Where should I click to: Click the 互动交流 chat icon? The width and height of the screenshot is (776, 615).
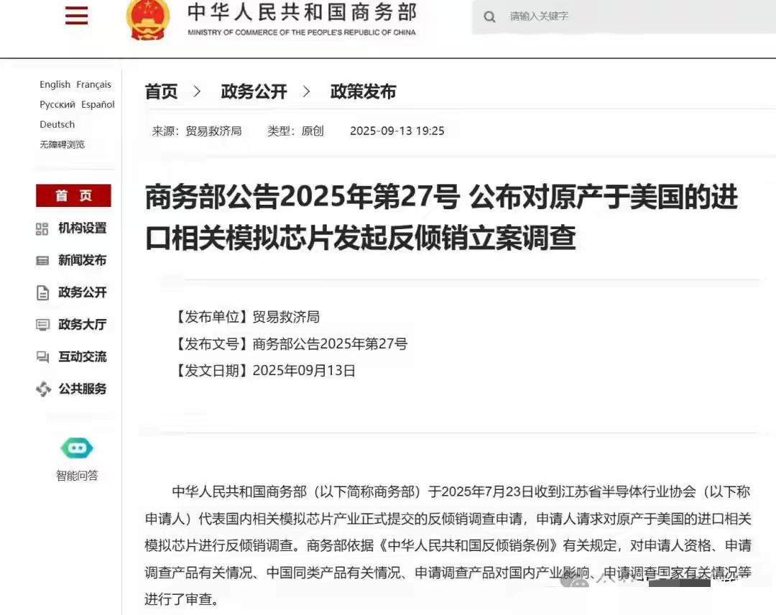[x=42, y=357]
